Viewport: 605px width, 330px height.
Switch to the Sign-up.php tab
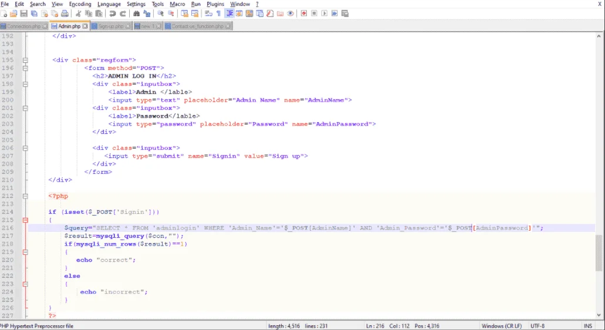click(110, 26)
